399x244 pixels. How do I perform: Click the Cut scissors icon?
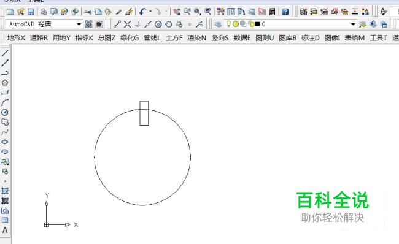click(88, 12)
